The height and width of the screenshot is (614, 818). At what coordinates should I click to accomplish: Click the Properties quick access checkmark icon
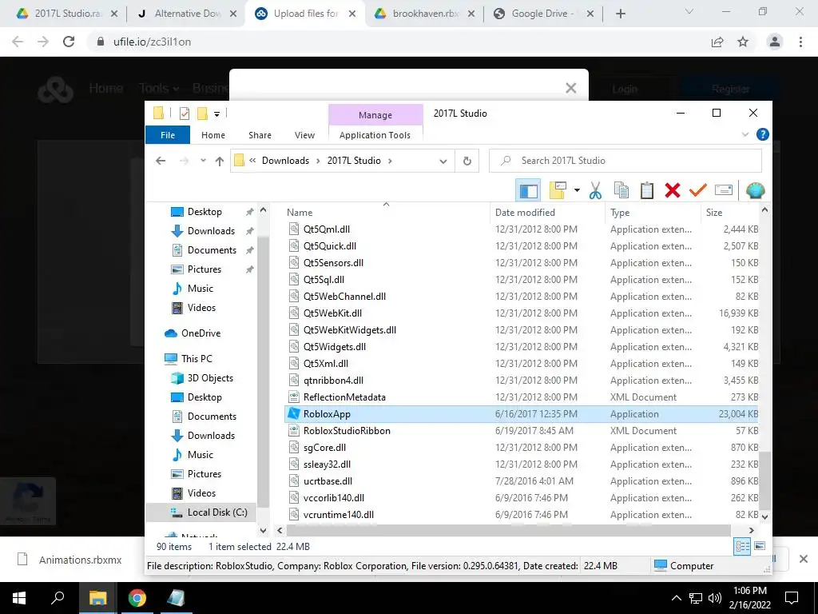[x=185, y=114]
